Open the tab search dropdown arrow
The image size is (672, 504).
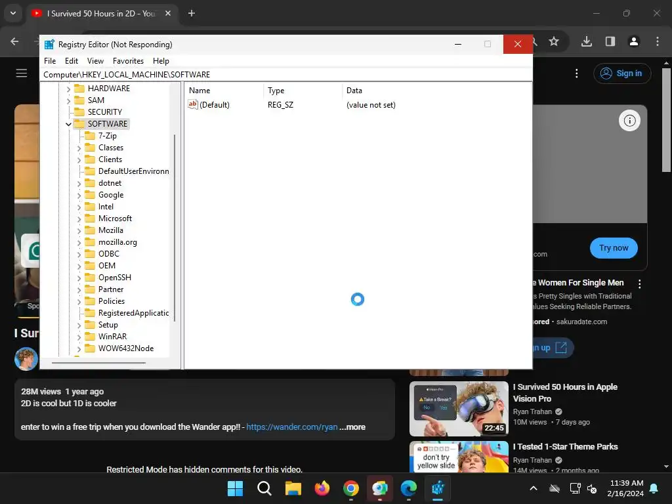13,13
